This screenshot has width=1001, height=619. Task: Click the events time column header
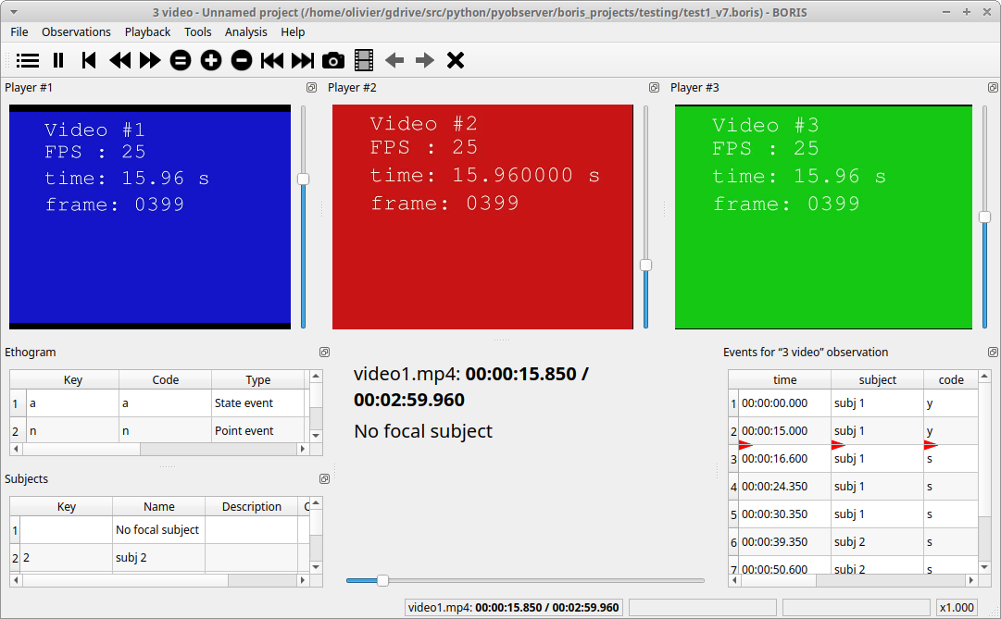point(784,379)
